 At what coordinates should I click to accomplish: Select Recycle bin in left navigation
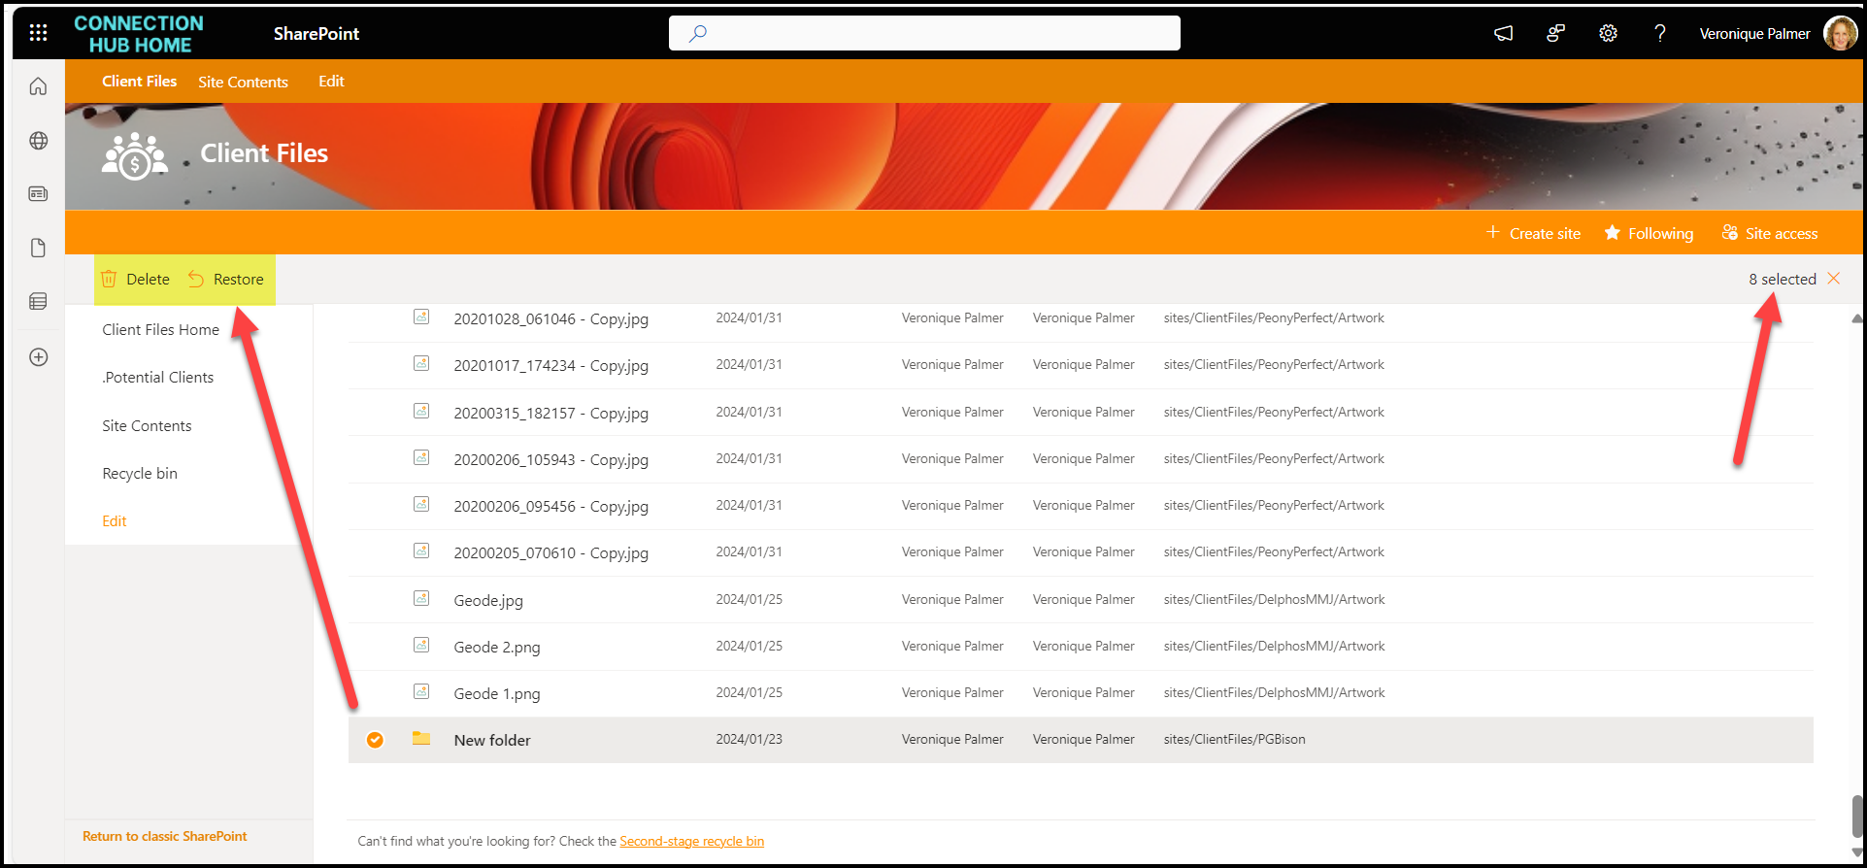140,474
